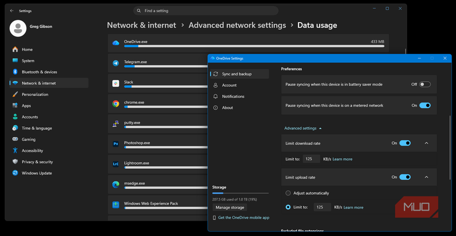Click the Home icon in Settings sidebar
The image size is (456, 236).
point(15,49)
